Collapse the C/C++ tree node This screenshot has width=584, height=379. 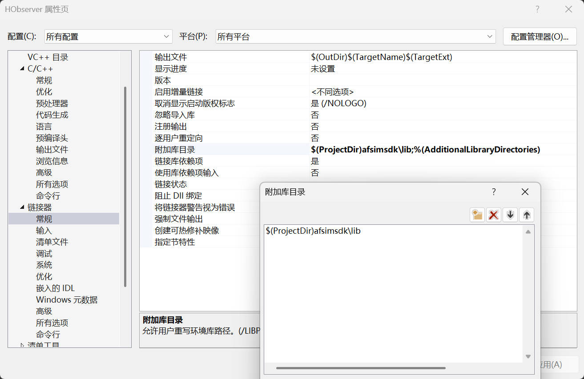[22, 69]
